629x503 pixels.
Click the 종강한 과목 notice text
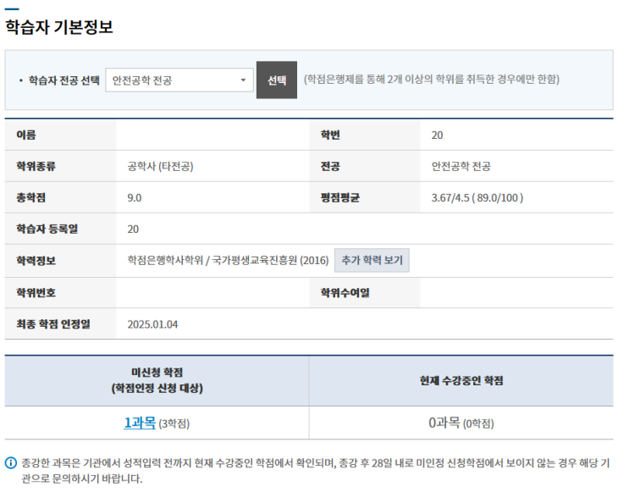tap(316, 471)
